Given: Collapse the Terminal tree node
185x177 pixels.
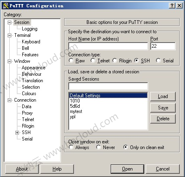Looking at the screenshot, I should click(x=9, y=35).
